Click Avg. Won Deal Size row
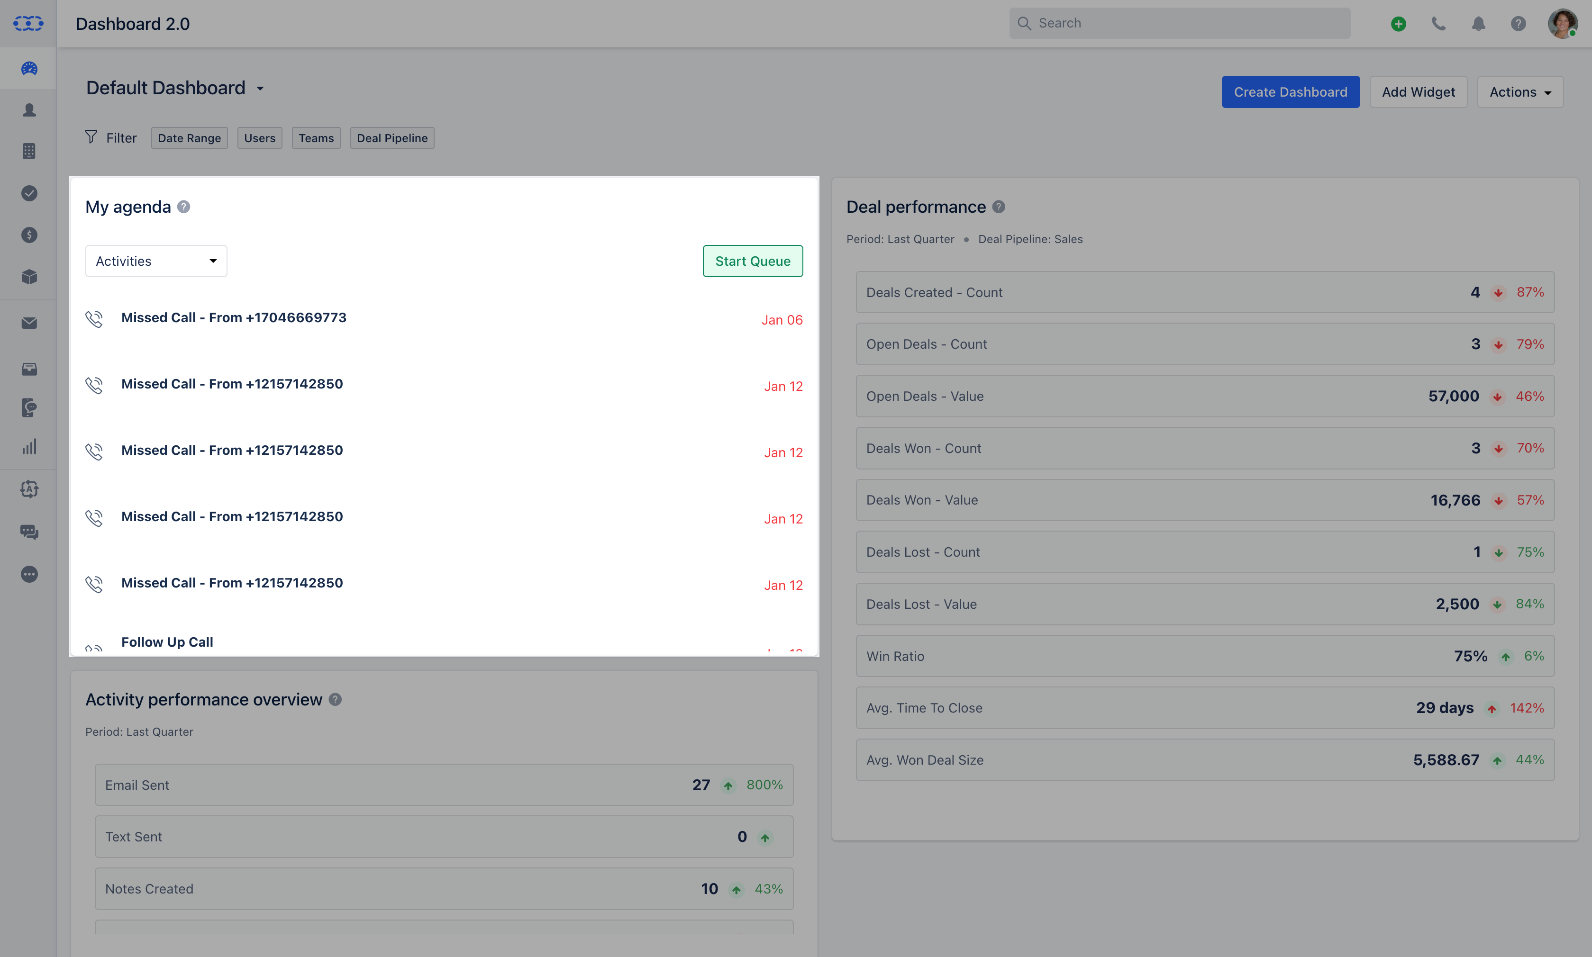Screen dimensions: 1592x957 1205,760
